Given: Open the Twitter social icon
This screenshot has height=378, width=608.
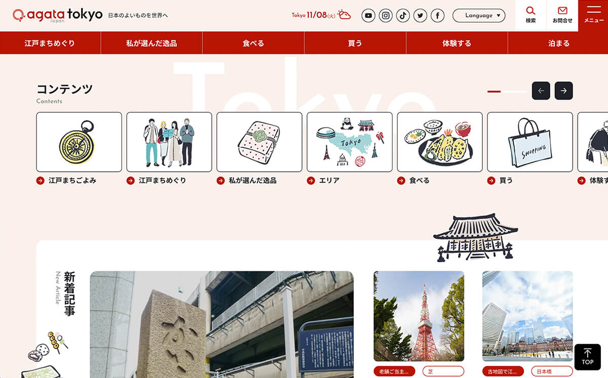Looking at the screenshot, I should click(420, 16).
